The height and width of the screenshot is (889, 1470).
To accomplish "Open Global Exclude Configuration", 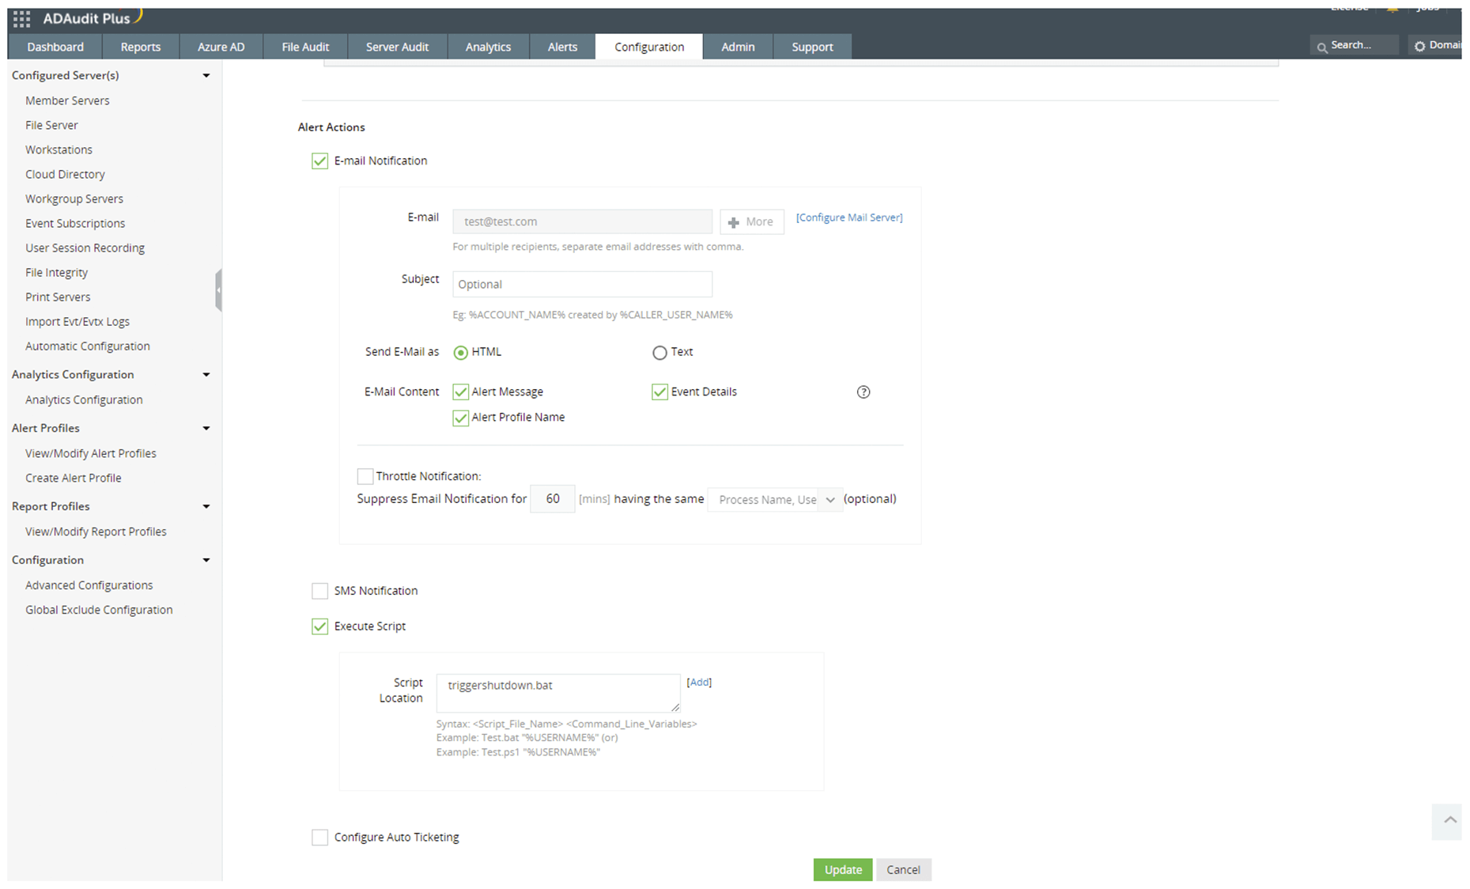I will [99, 610].
